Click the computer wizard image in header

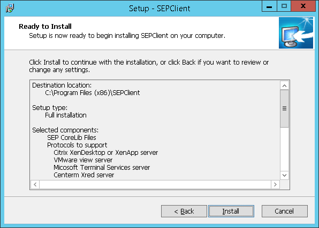[296, 33]
